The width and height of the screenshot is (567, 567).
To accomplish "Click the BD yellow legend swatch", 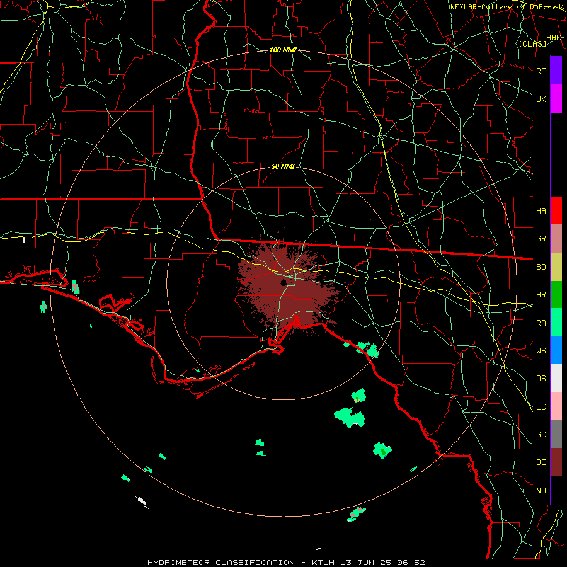I will coord(556,266).
